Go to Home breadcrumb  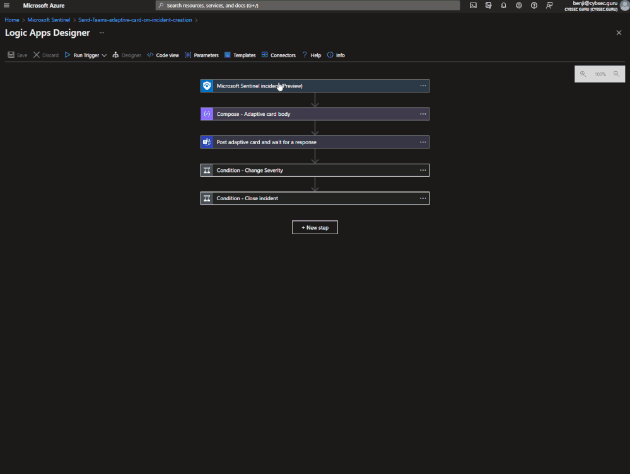(12, 20)
